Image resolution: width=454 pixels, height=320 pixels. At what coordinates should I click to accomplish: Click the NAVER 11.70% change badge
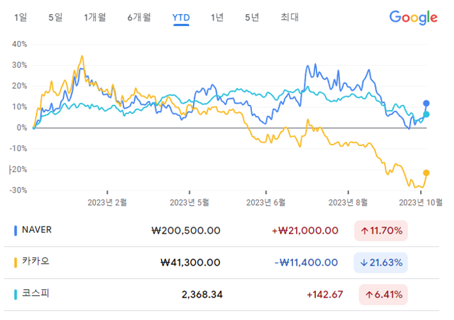coord(380,230)
